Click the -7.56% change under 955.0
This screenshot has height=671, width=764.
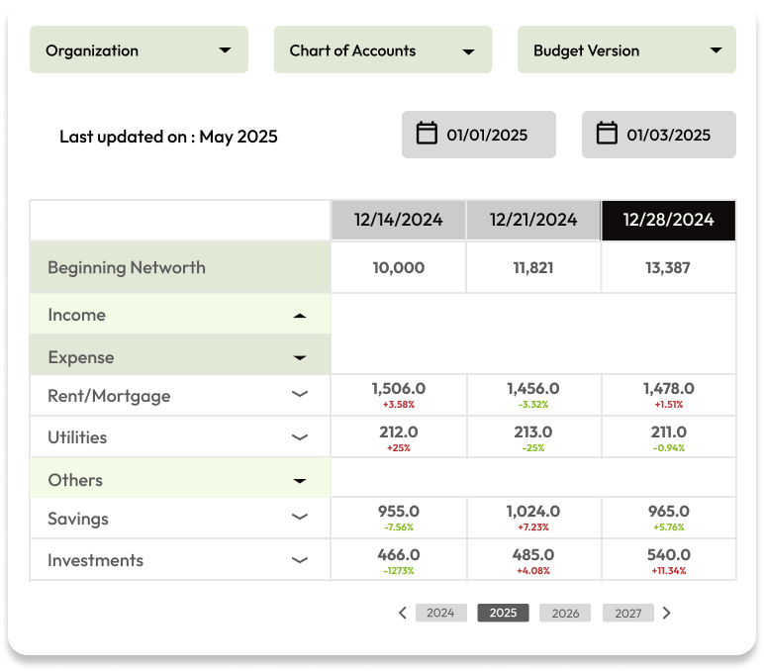pos(399,527)
